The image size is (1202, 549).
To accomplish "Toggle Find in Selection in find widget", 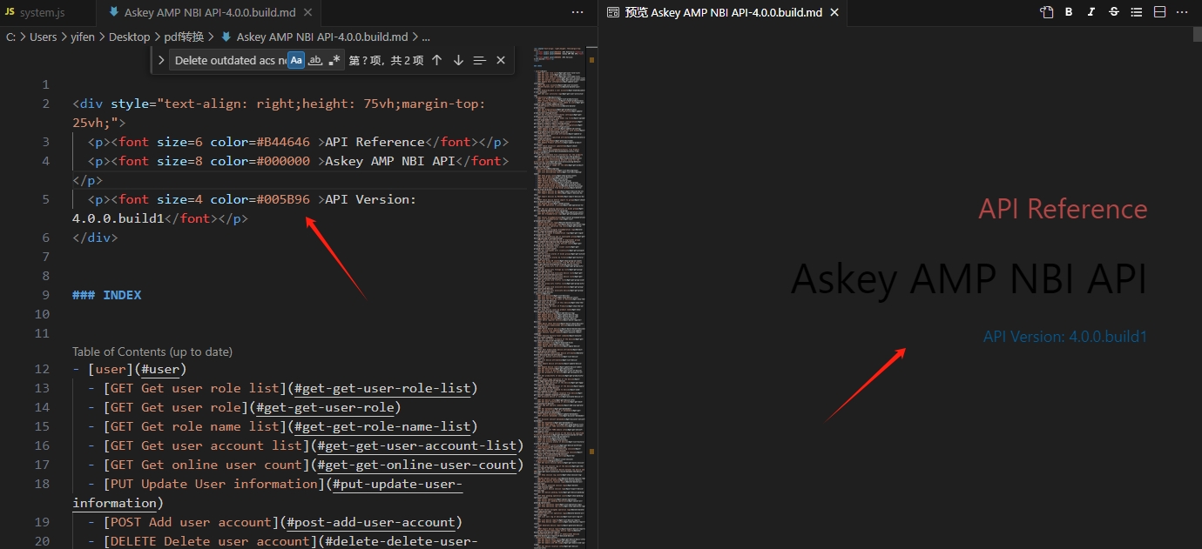I will (479, 60).
